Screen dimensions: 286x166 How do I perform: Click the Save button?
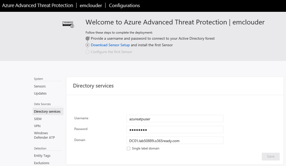coord(271,156)
